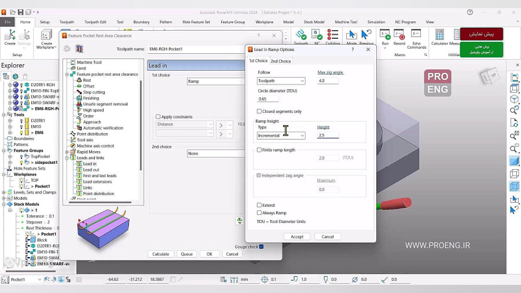Screen dimensions: 521x293
Task: Enable Apply constraints checkbox
Action: [158, 116]
